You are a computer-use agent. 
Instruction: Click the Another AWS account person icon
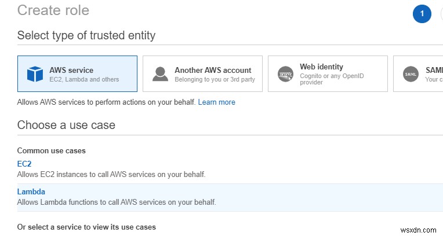click(x=160, y=74)
